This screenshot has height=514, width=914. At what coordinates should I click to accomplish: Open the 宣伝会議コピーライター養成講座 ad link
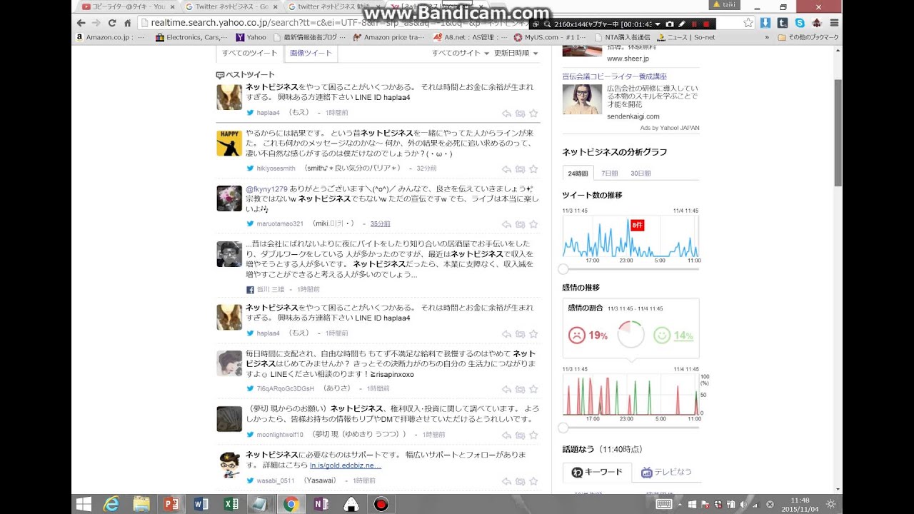614,76
